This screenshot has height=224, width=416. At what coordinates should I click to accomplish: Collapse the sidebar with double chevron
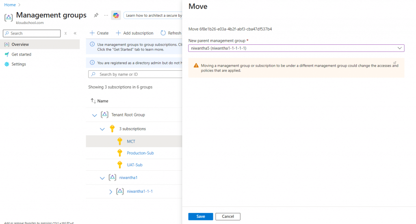(x=75, y=33)
